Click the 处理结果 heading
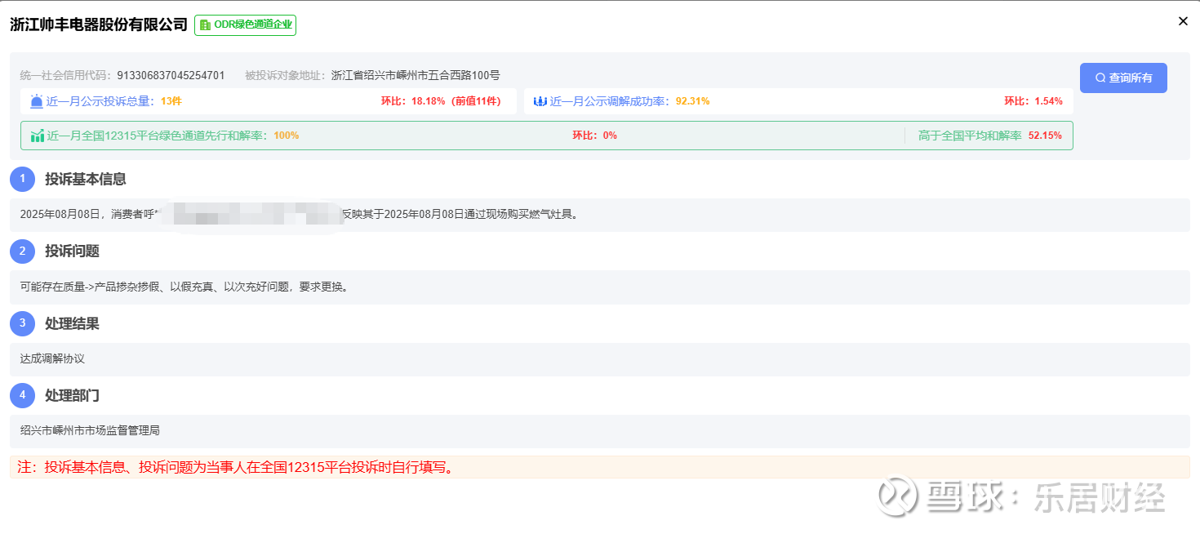The height and width of the screenshot is (534, 1200). pos(72,323)
